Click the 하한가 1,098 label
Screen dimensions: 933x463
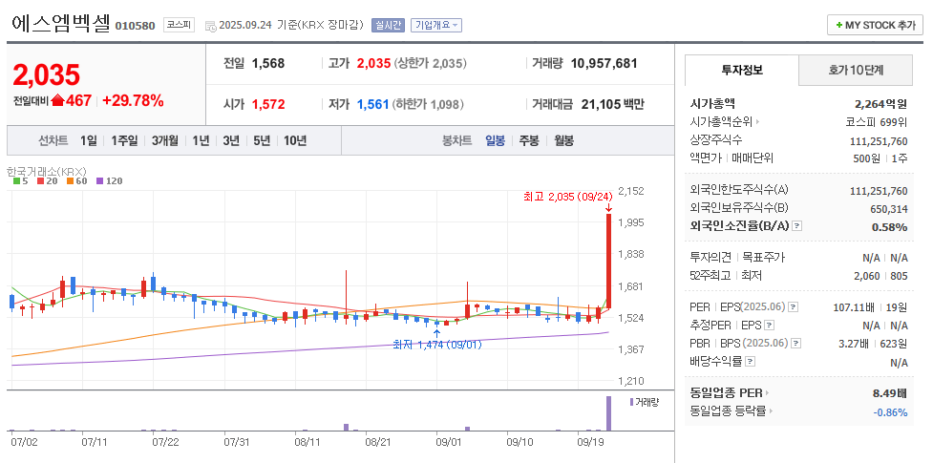[428, 105]
